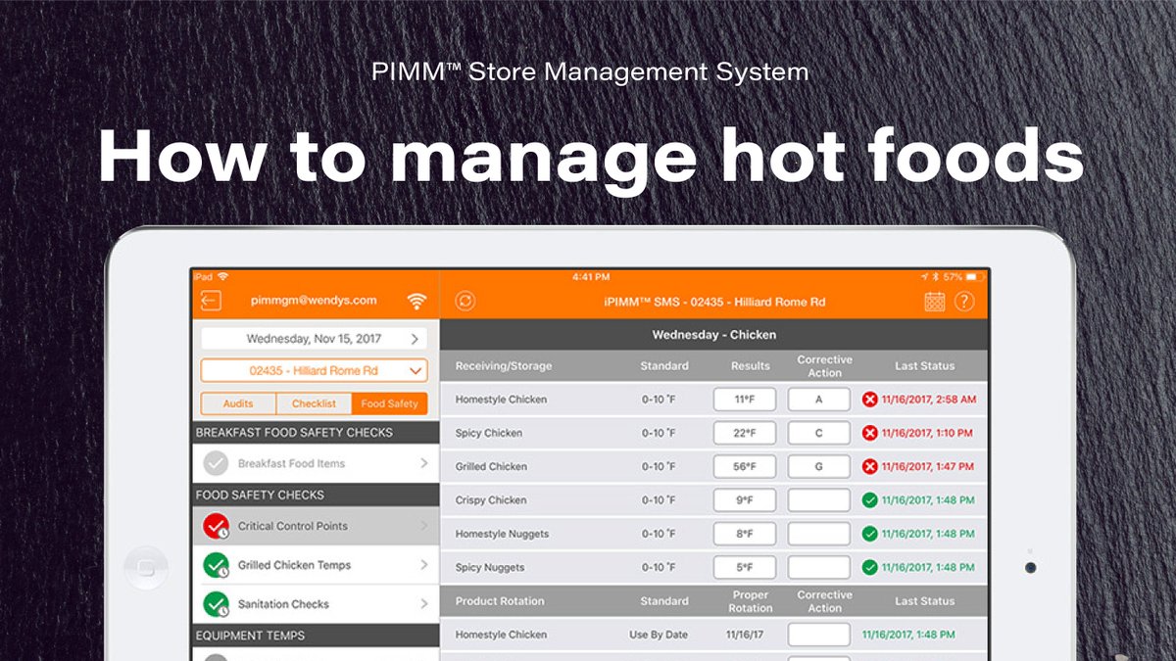Tap Use By Date standard cell
This screenshot has width=1176, height=661.
[658, 635]
